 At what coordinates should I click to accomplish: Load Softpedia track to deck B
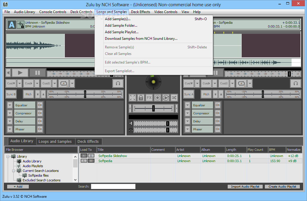pyautogui.click(x=91, y=161)
